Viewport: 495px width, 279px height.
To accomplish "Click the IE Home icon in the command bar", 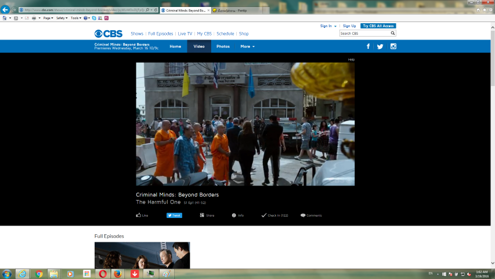I will (5, 18).
